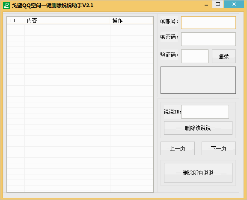Focus the 说说ID input box
The width and height of the screenshot is (247, 200).
[x=205, y=112]
